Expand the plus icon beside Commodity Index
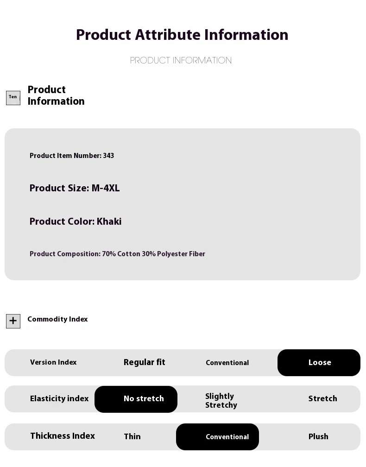This screenshot has height=467, width=366. click(13, 321)
